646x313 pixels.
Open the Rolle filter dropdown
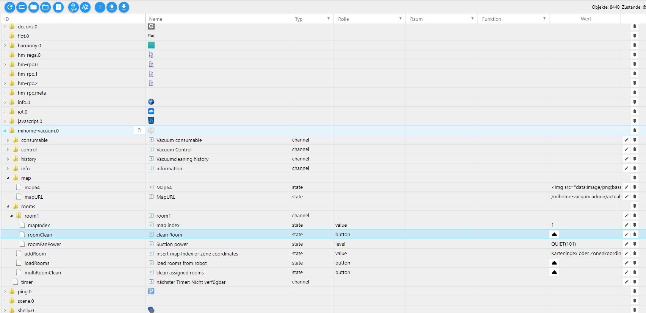(x=400, y=19)
